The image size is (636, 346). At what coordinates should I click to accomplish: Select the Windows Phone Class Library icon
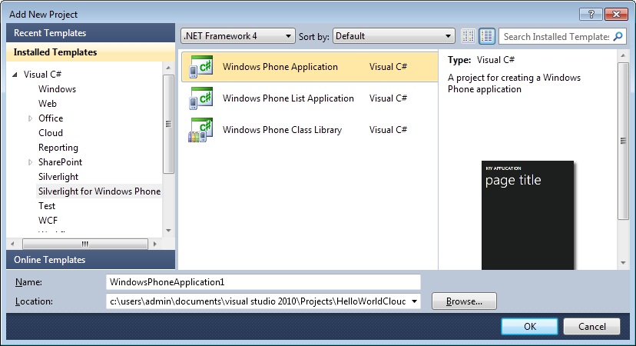pos(200,131)
